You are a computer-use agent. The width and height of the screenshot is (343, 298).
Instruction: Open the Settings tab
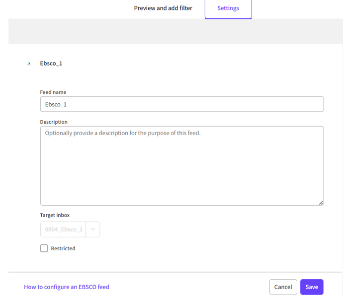tap(228, 8)
